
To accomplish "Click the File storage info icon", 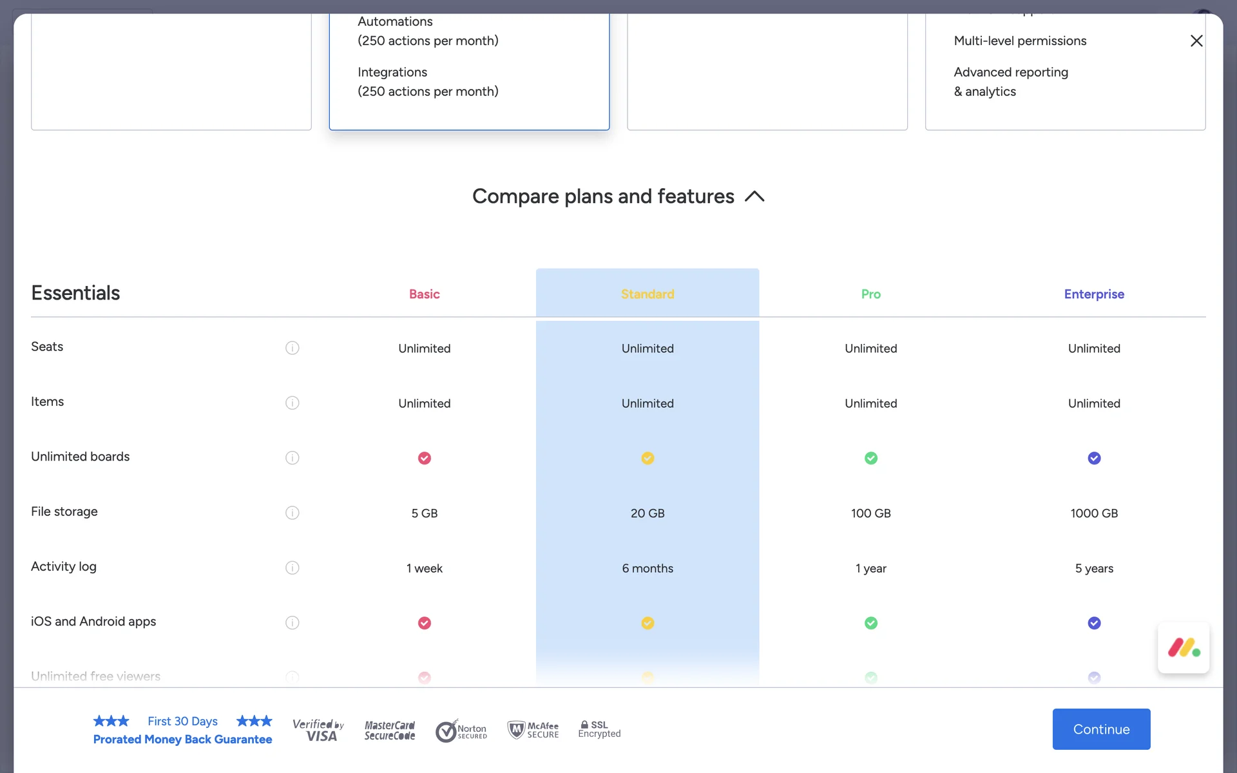I will [292, 513].
